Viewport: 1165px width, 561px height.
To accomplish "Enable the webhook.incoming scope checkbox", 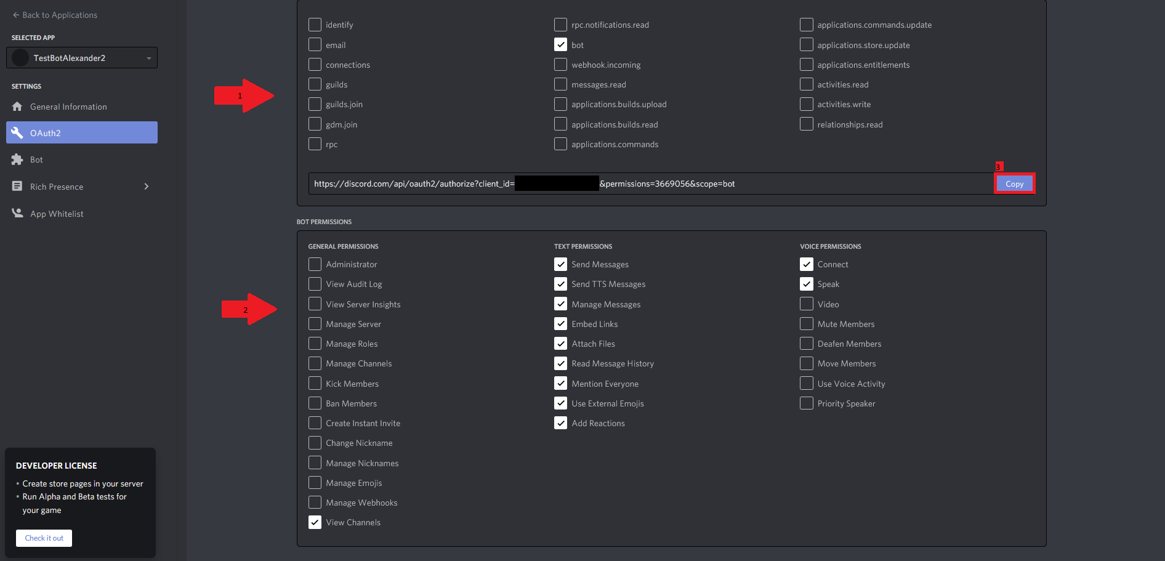I will coord(560,64).
